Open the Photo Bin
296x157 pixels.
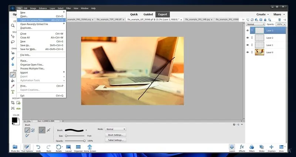click(15, 148)
